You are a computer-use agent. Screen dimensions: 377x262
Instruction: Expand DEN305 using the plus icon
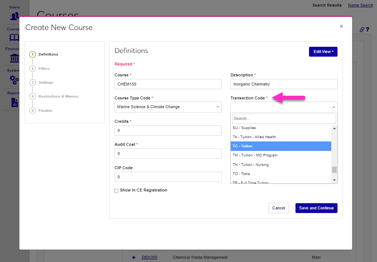point(133,257)
